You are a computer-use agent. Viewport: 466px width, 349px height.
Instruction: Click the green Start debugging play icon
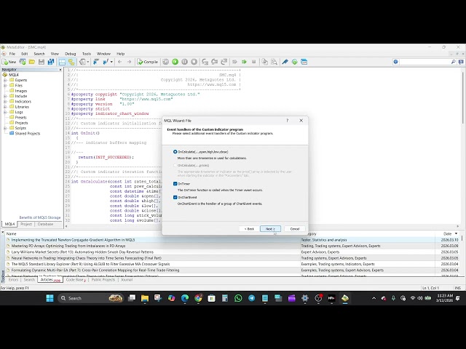[x=175, y=62]
